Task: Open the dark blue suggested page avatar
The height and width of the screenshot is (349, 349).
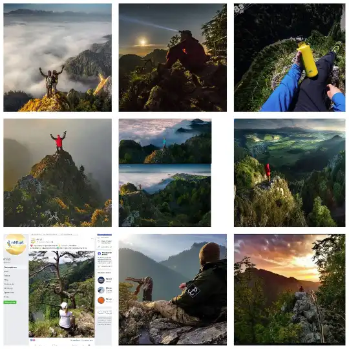Action: coord(101,280)
